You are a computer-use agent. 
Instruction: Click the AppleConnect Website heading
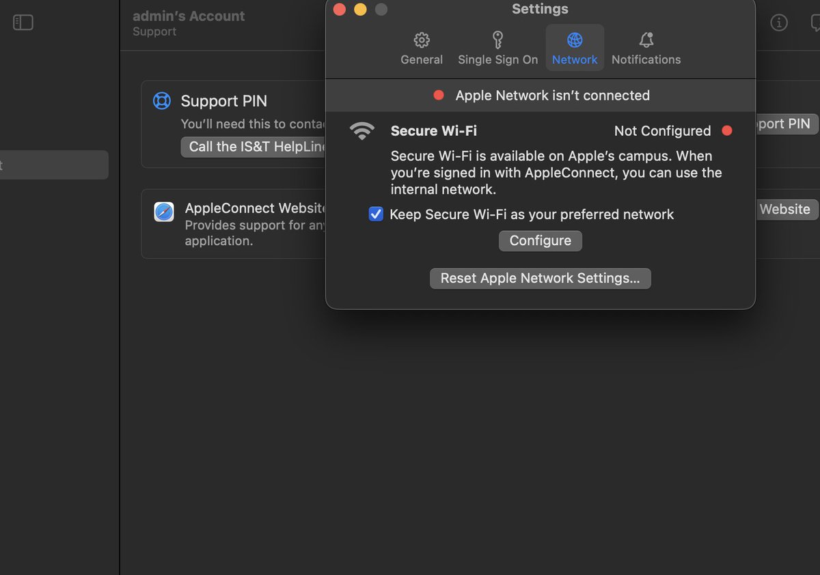256,208
